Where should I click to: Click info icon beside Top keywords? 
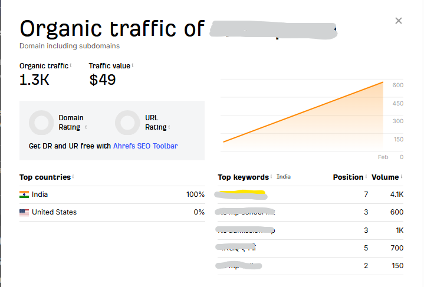coord(272,177)
